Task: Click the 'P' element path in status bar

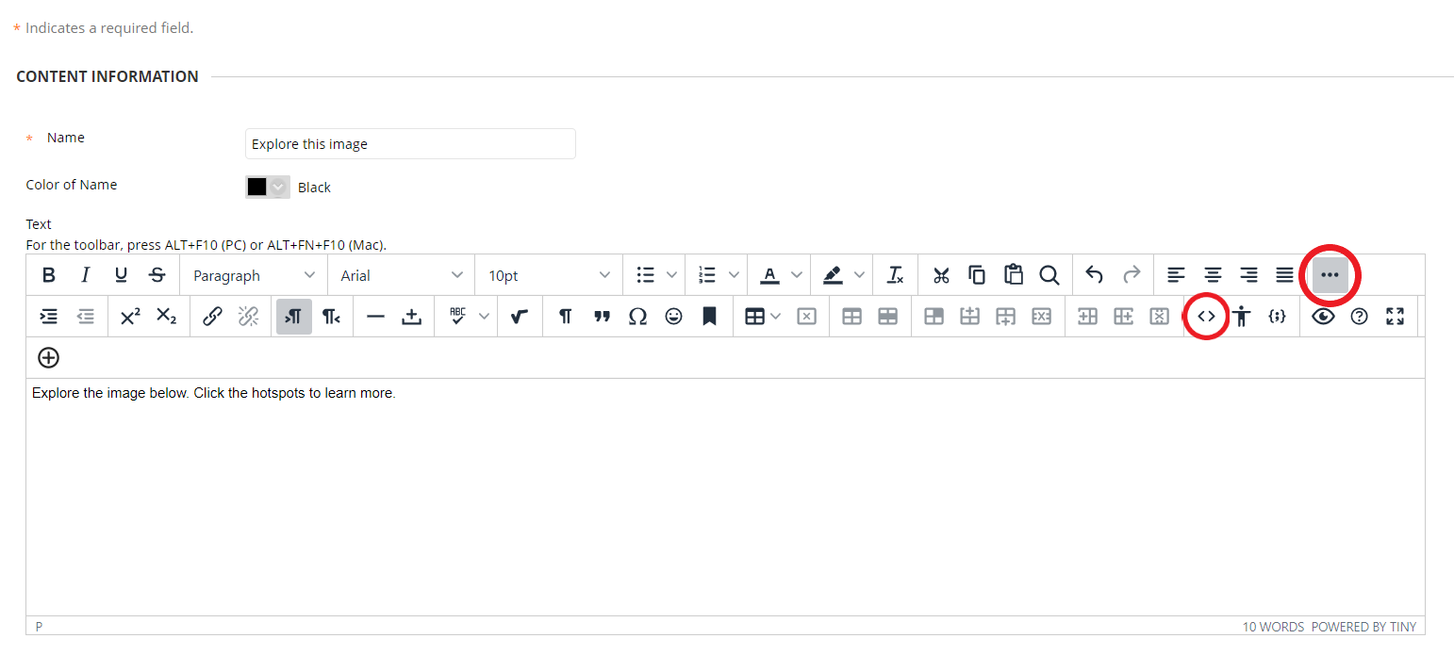Action: click(39, 626)
